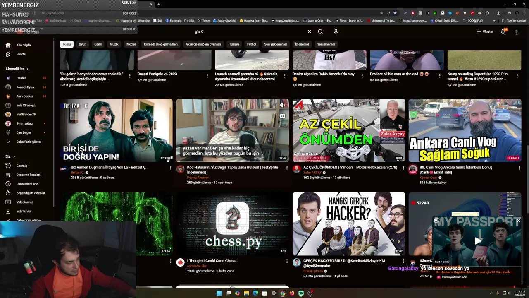Open overflow bookmarks double-chevron
Image resolution: width=529 pixels, height=298 pixels.
[x=493, y=20]
